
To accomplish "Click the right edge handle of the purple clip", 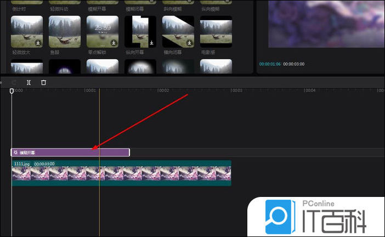I will [x=129, y=153].
